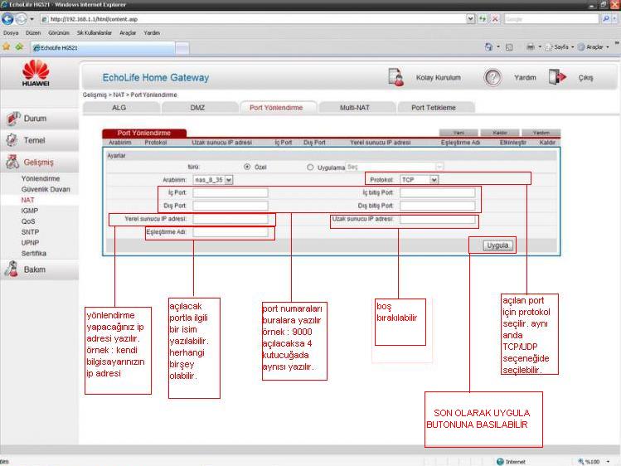Open the address bar URL history dropdown
The width and height of the screenshot is (621, 466).
470,18
